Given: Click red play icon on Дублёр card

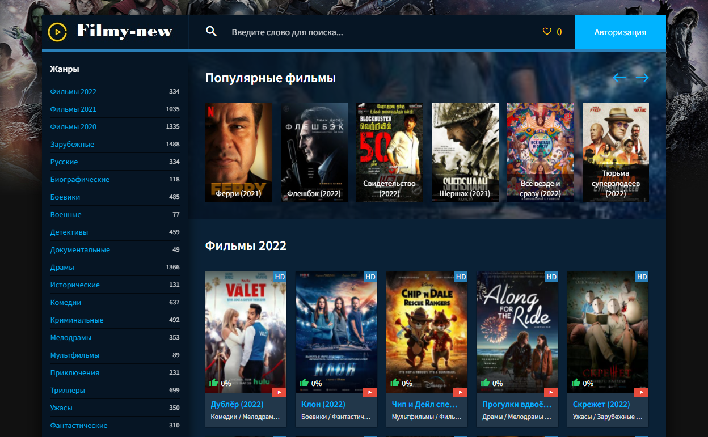Looking at the screenshot, I should [x=279, y=392].
